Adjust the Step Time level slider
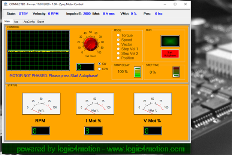 (176, 72)
